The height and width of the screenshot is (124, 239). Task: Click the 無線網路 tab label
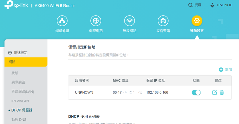pyautogui.click(x=129, y=31)
